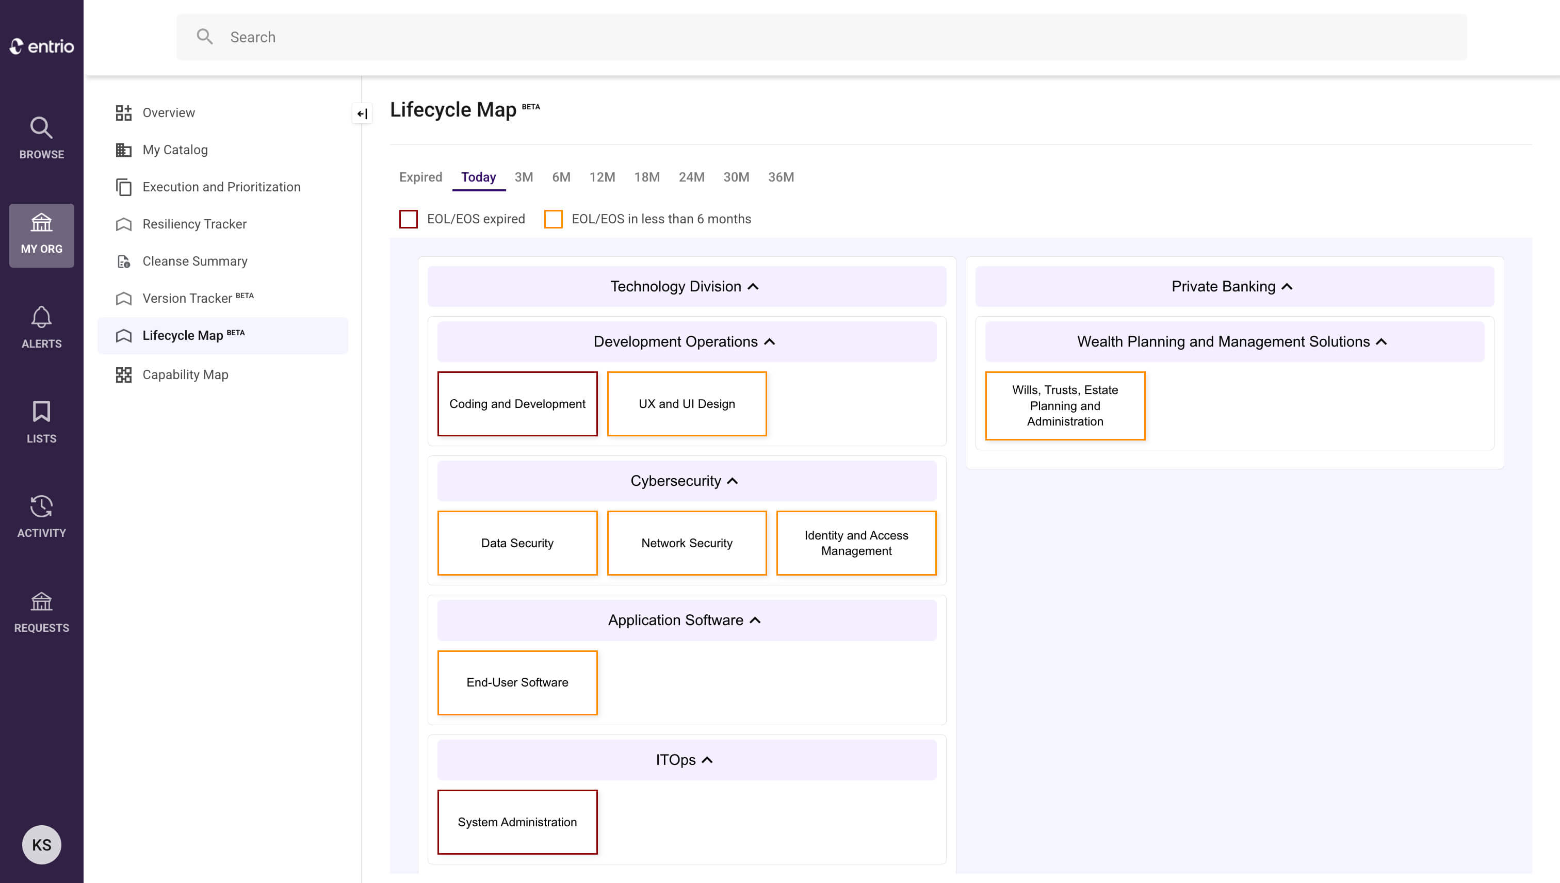Open the KS user avatar
The width and height of the screenshot is (1560, 883).
pos(41,844)
